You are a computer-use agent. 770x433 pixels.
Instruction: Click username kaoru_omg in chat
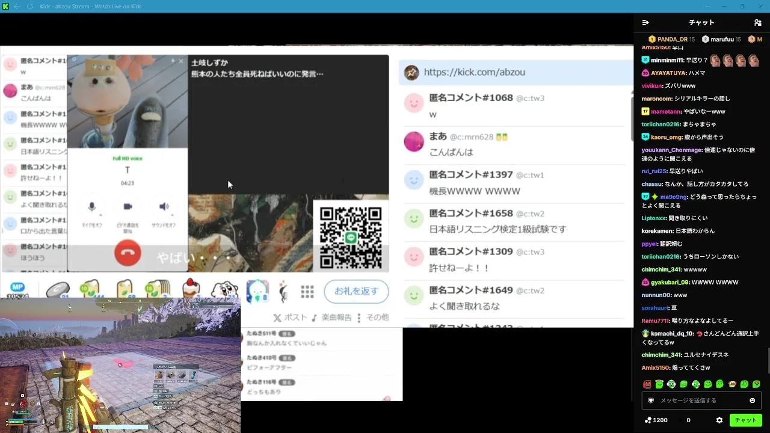667,137
